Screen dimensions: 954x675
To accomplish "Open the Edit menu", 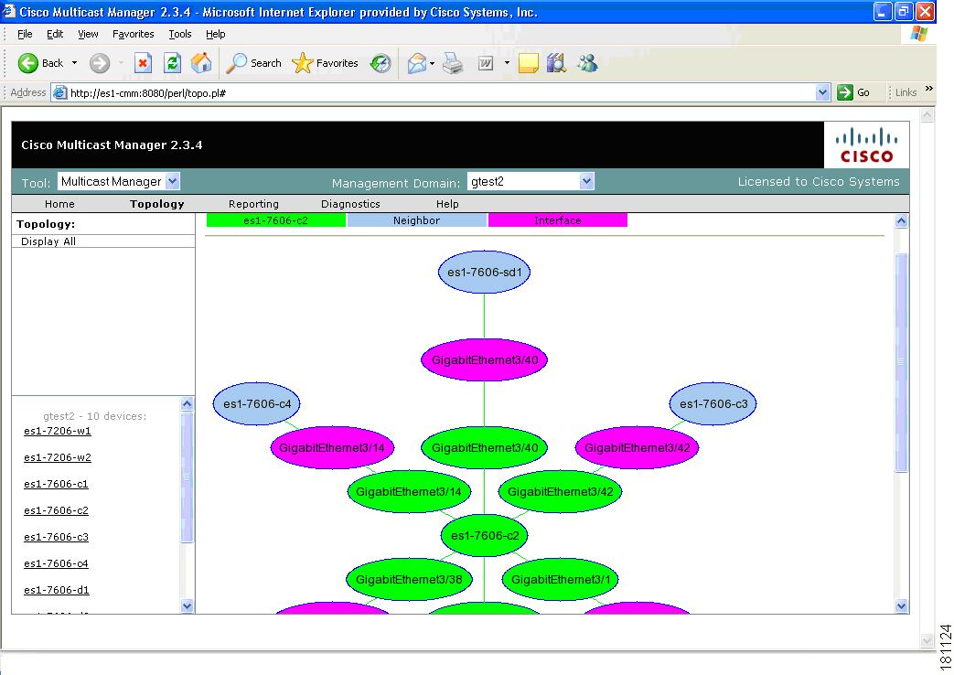I will pyautogui.click(x=55, y=34).
